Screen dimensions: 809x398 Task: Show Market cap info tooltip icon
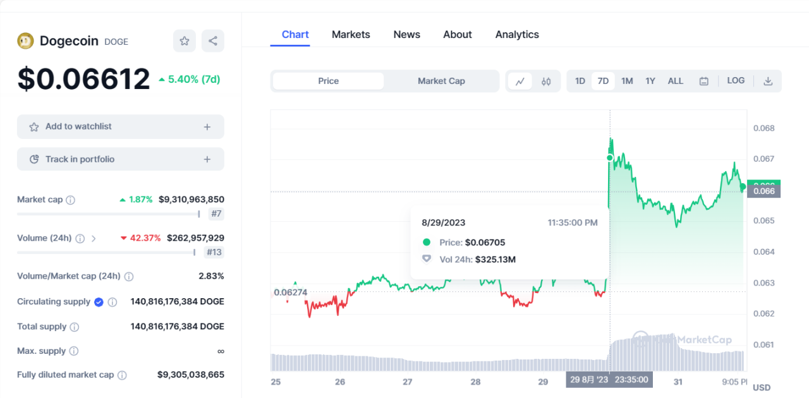click(71, 200)
